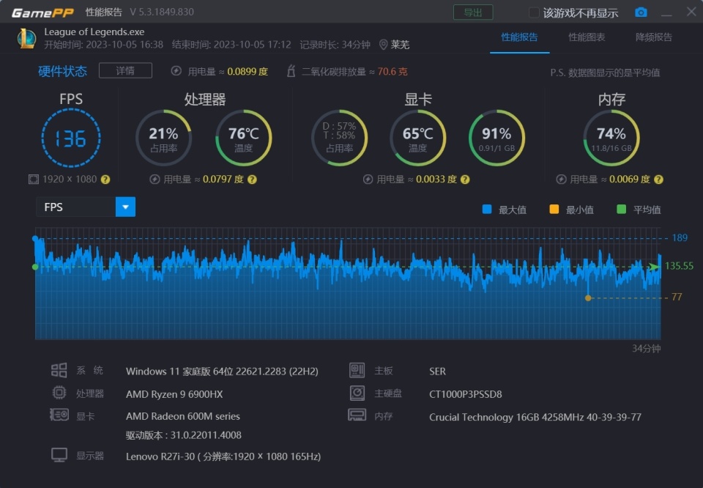703x488 pixels.
Task: Click the location pin icon beside 莱芜
Action: pos(383,45)
